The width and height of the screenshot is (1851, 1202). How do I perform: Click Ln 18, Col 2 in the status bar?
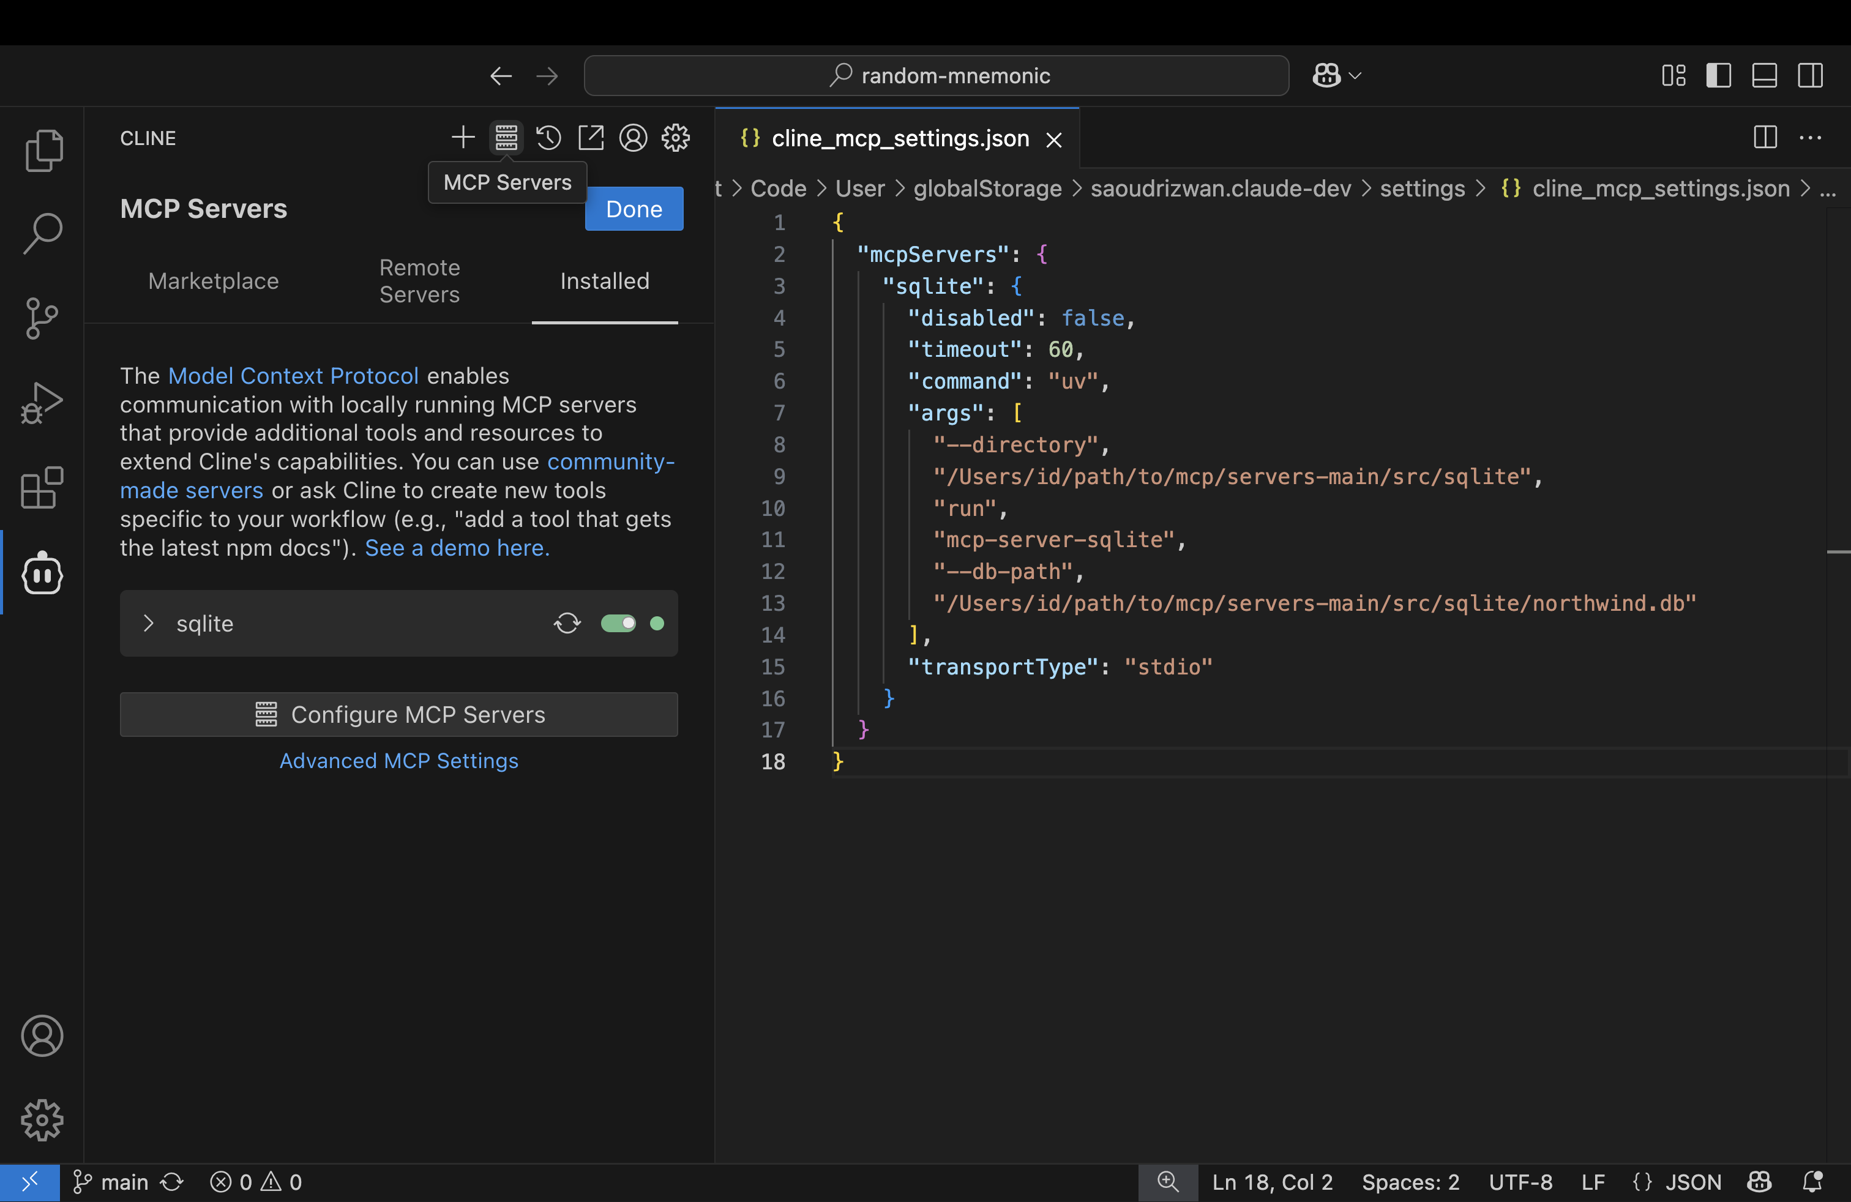1273,1182
